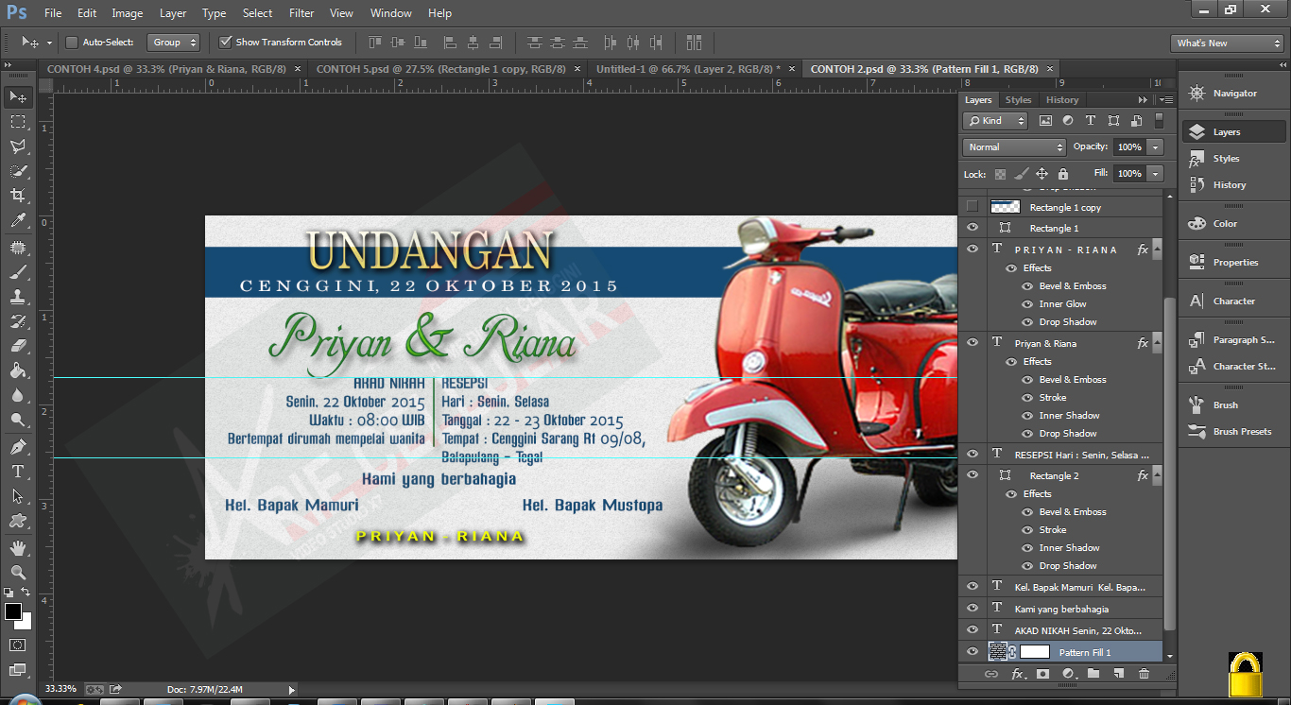Open the Brush Presets panel
Viewport: 1291px width, 705px height.
click(x=1233, y=431)
